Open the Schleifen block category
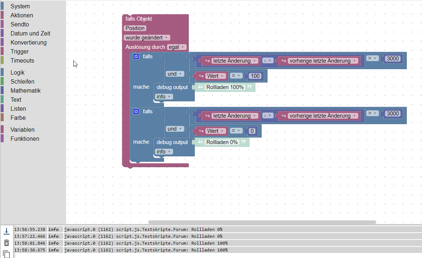Image resolution: width=422 pixels, height=258 pixels. [22, 82]
